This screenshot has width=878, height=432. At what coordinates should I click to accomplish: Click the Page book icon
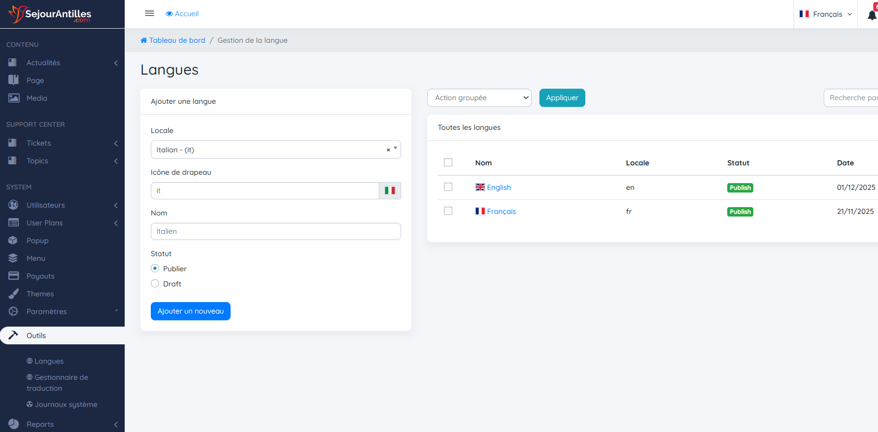coord(14,80)
